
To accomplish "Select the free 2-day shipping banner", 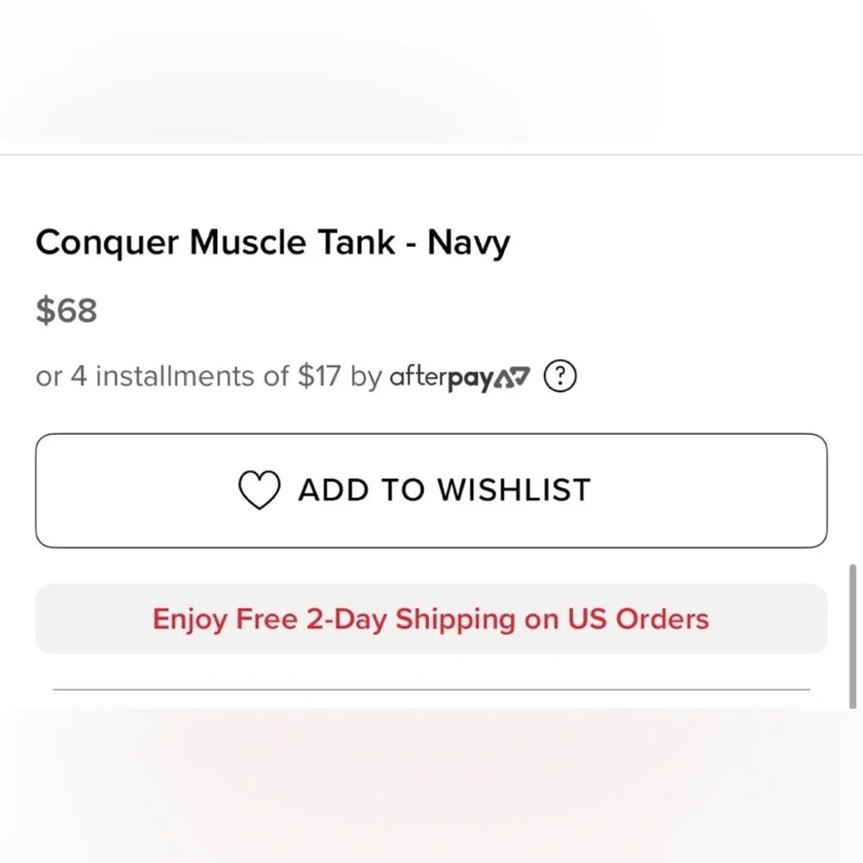I will pyautogui.click(x=431, y=619).
